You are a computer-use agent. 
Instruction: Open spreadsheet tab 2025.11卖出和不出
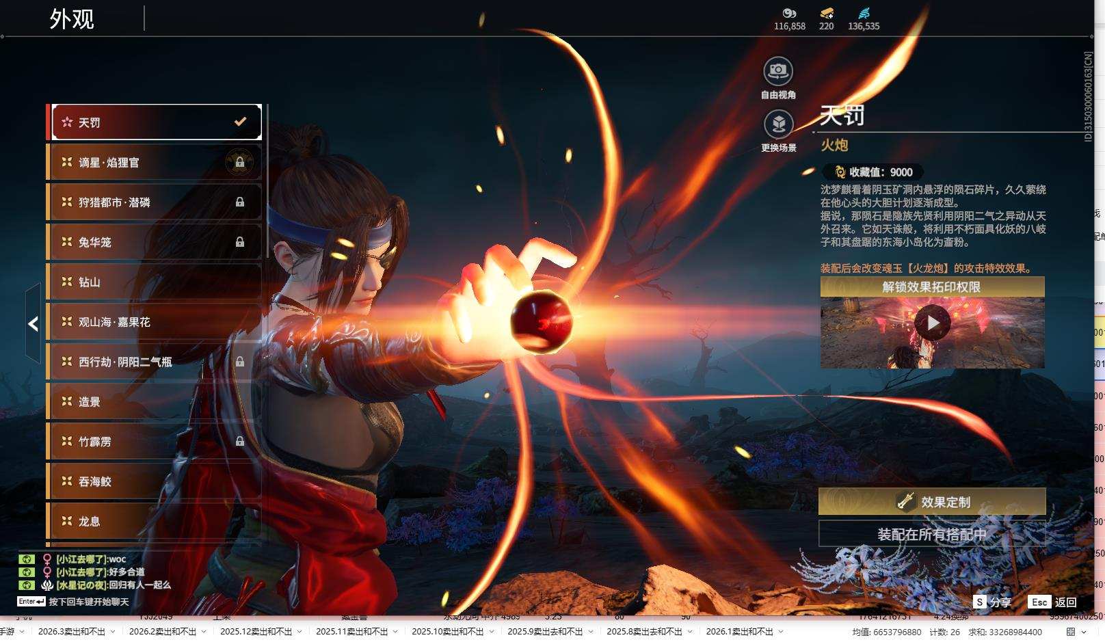pos(352,632)
